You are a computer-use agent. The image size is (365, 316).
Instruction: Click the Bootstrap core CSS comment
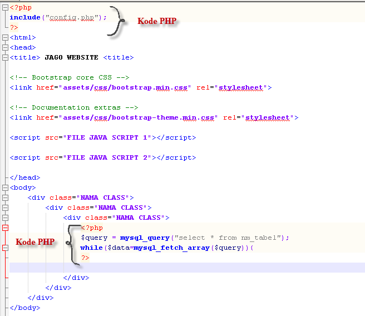click(x=70, y=77)
